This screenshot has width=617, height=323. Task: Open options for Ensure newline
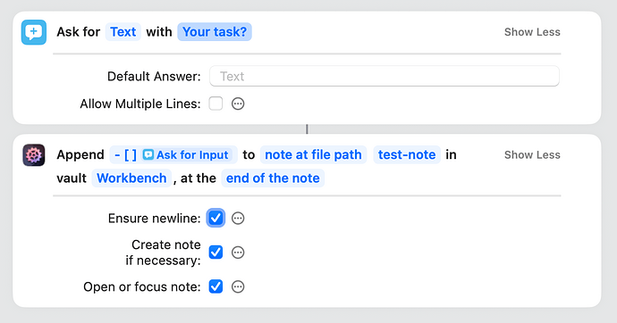pyautogui.click(x=238, y=219)
